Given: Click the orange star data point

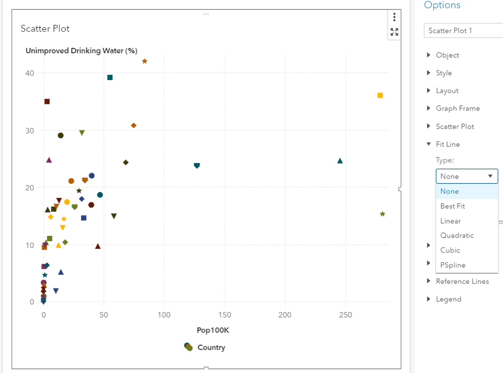Looking at the screenshot, I should [145, 61].
